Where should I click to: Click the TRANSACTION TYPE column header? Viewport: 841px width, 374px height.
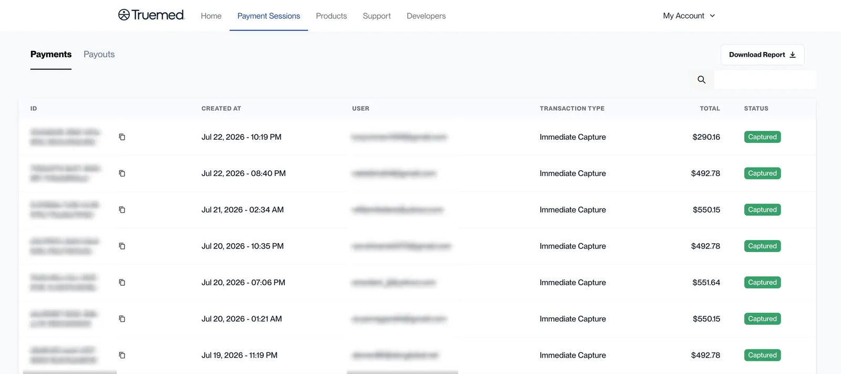click(x=572, y=109)
